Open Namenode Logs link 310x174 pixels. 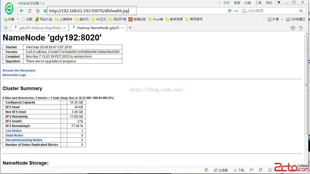[x=14, y=75]
